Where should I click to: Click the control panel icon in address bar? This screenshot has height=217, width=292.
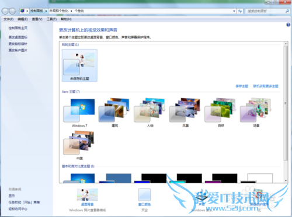tap(23, 11)
